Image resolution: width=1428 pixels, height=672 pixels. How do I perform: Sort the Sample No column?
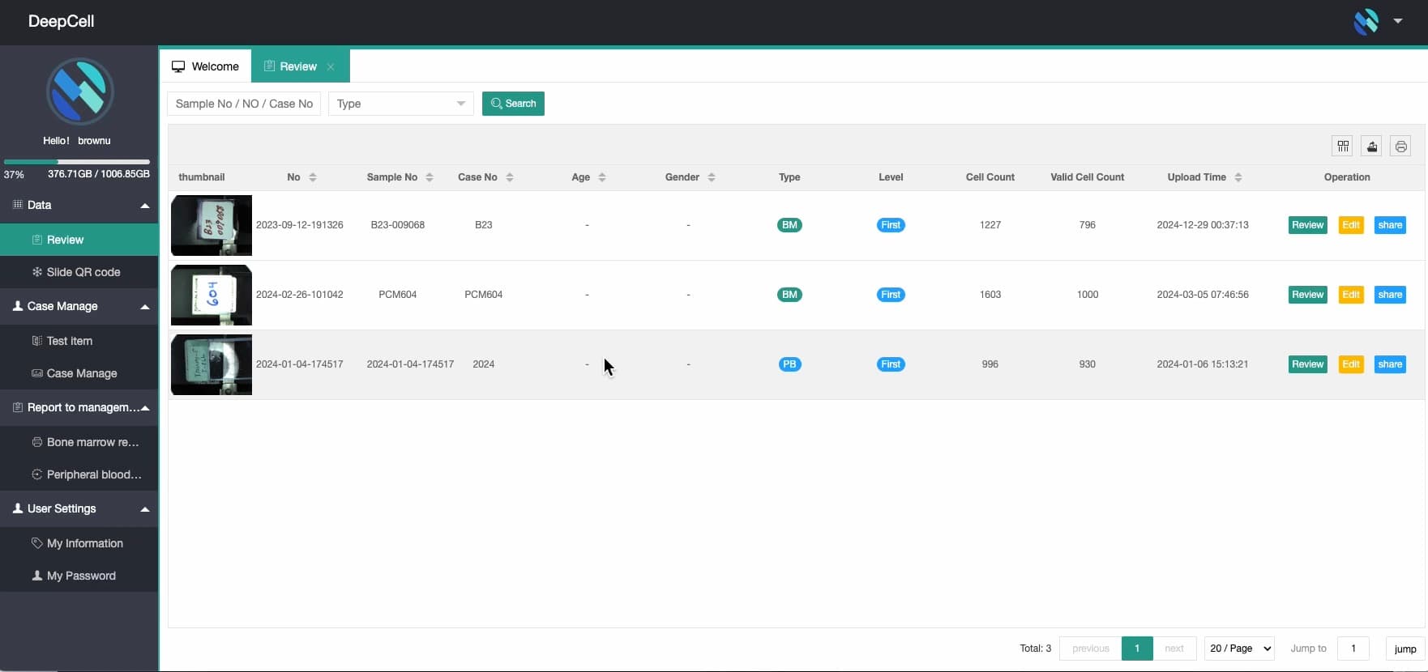coord(430,177)
